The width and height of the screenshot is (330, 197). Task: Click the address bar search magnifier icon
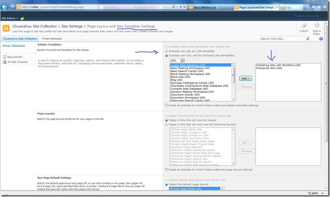[x=173, y=7]
